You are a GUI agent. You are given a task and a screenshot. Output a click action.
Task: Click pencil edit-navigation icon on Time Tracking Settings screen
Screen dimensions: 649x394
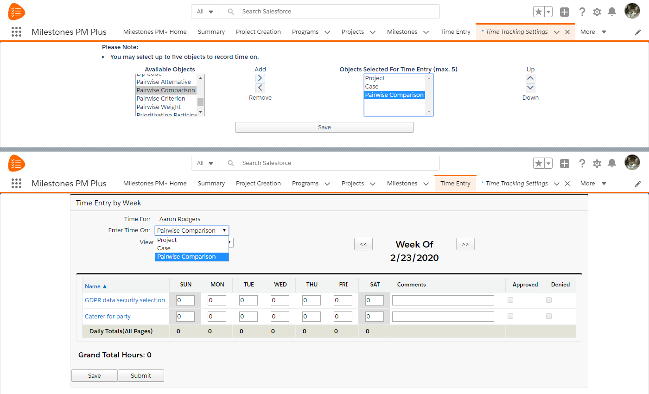[x=638, y=32]
